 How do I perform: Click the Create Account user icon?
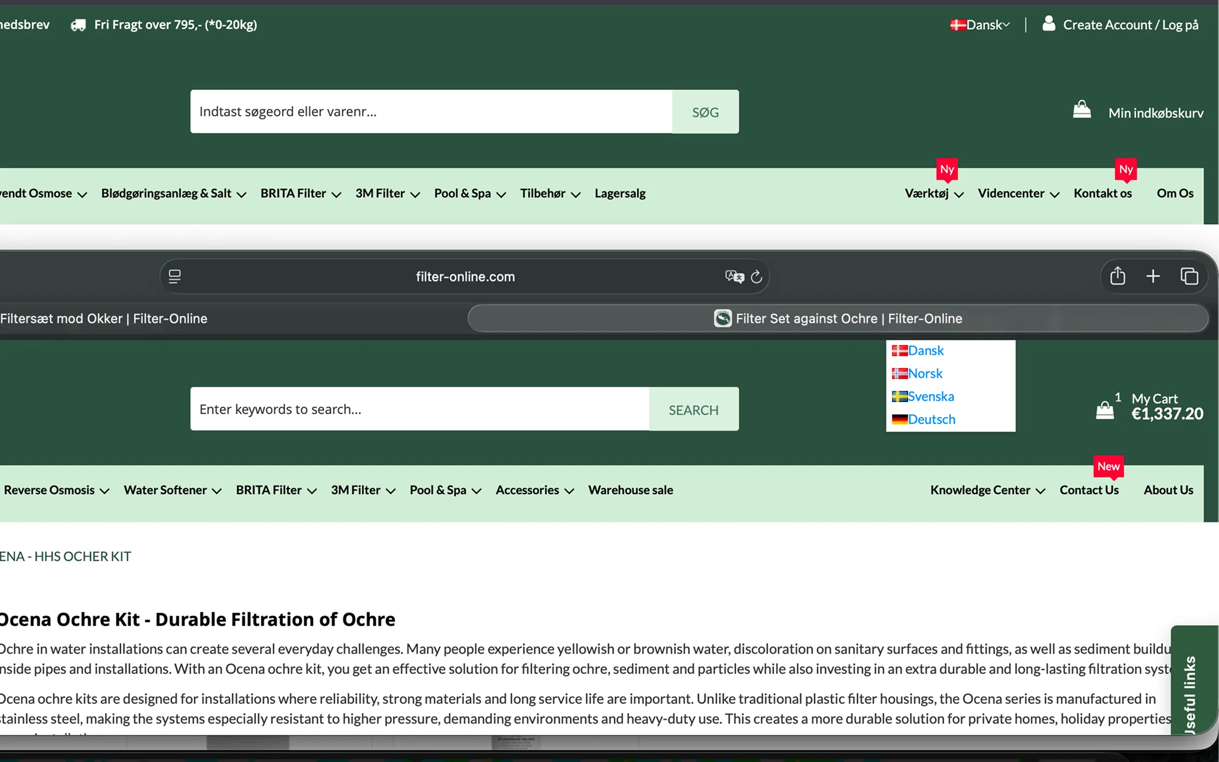(x=1049, y=24)
